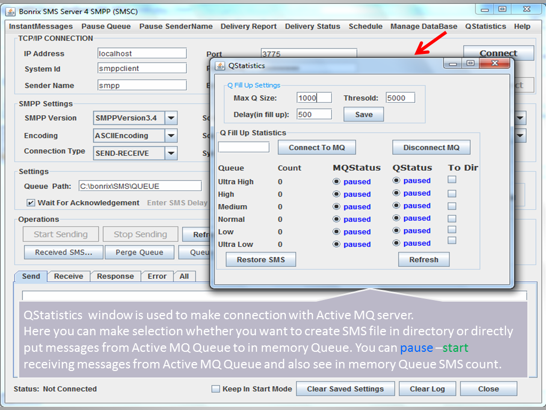Click the Perge Queue button

pos(140,252)
